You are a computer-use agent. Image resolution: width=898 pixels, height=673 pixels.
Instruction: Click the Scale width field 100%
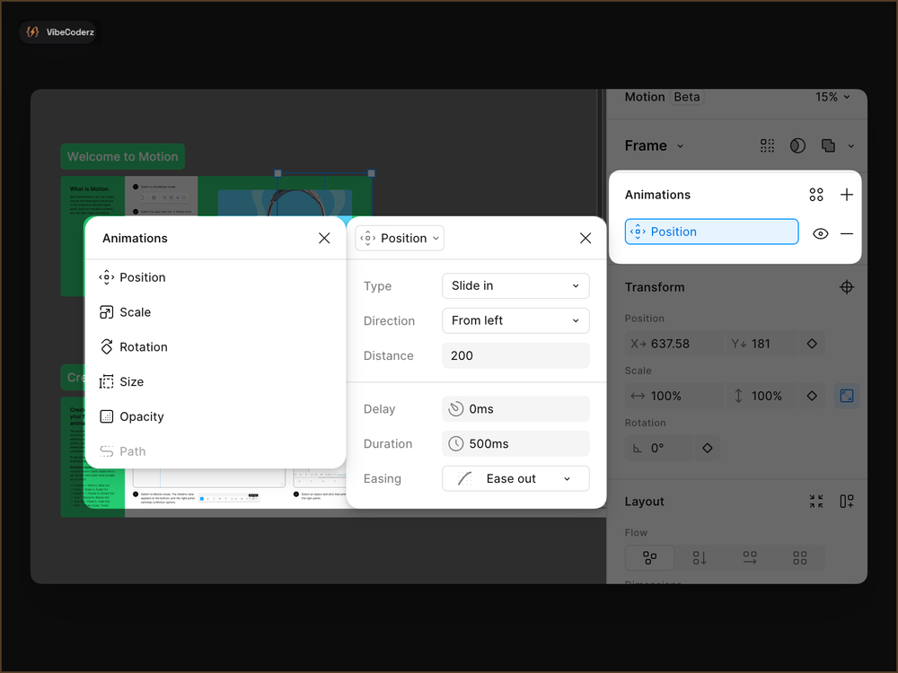point(674,396)
